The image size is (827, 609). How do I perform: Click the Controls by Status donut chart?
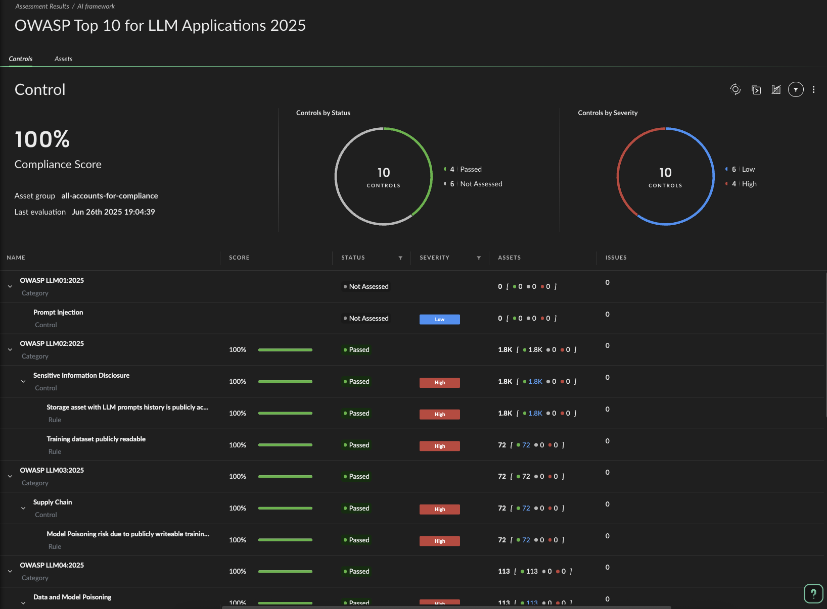point(384,176)
